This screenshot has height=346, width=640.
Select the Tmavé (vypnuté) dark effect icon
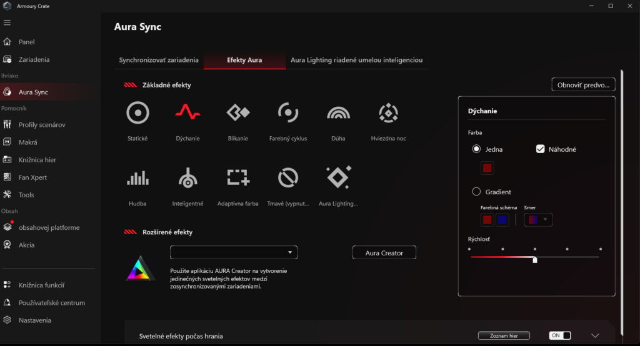[288, 178]
